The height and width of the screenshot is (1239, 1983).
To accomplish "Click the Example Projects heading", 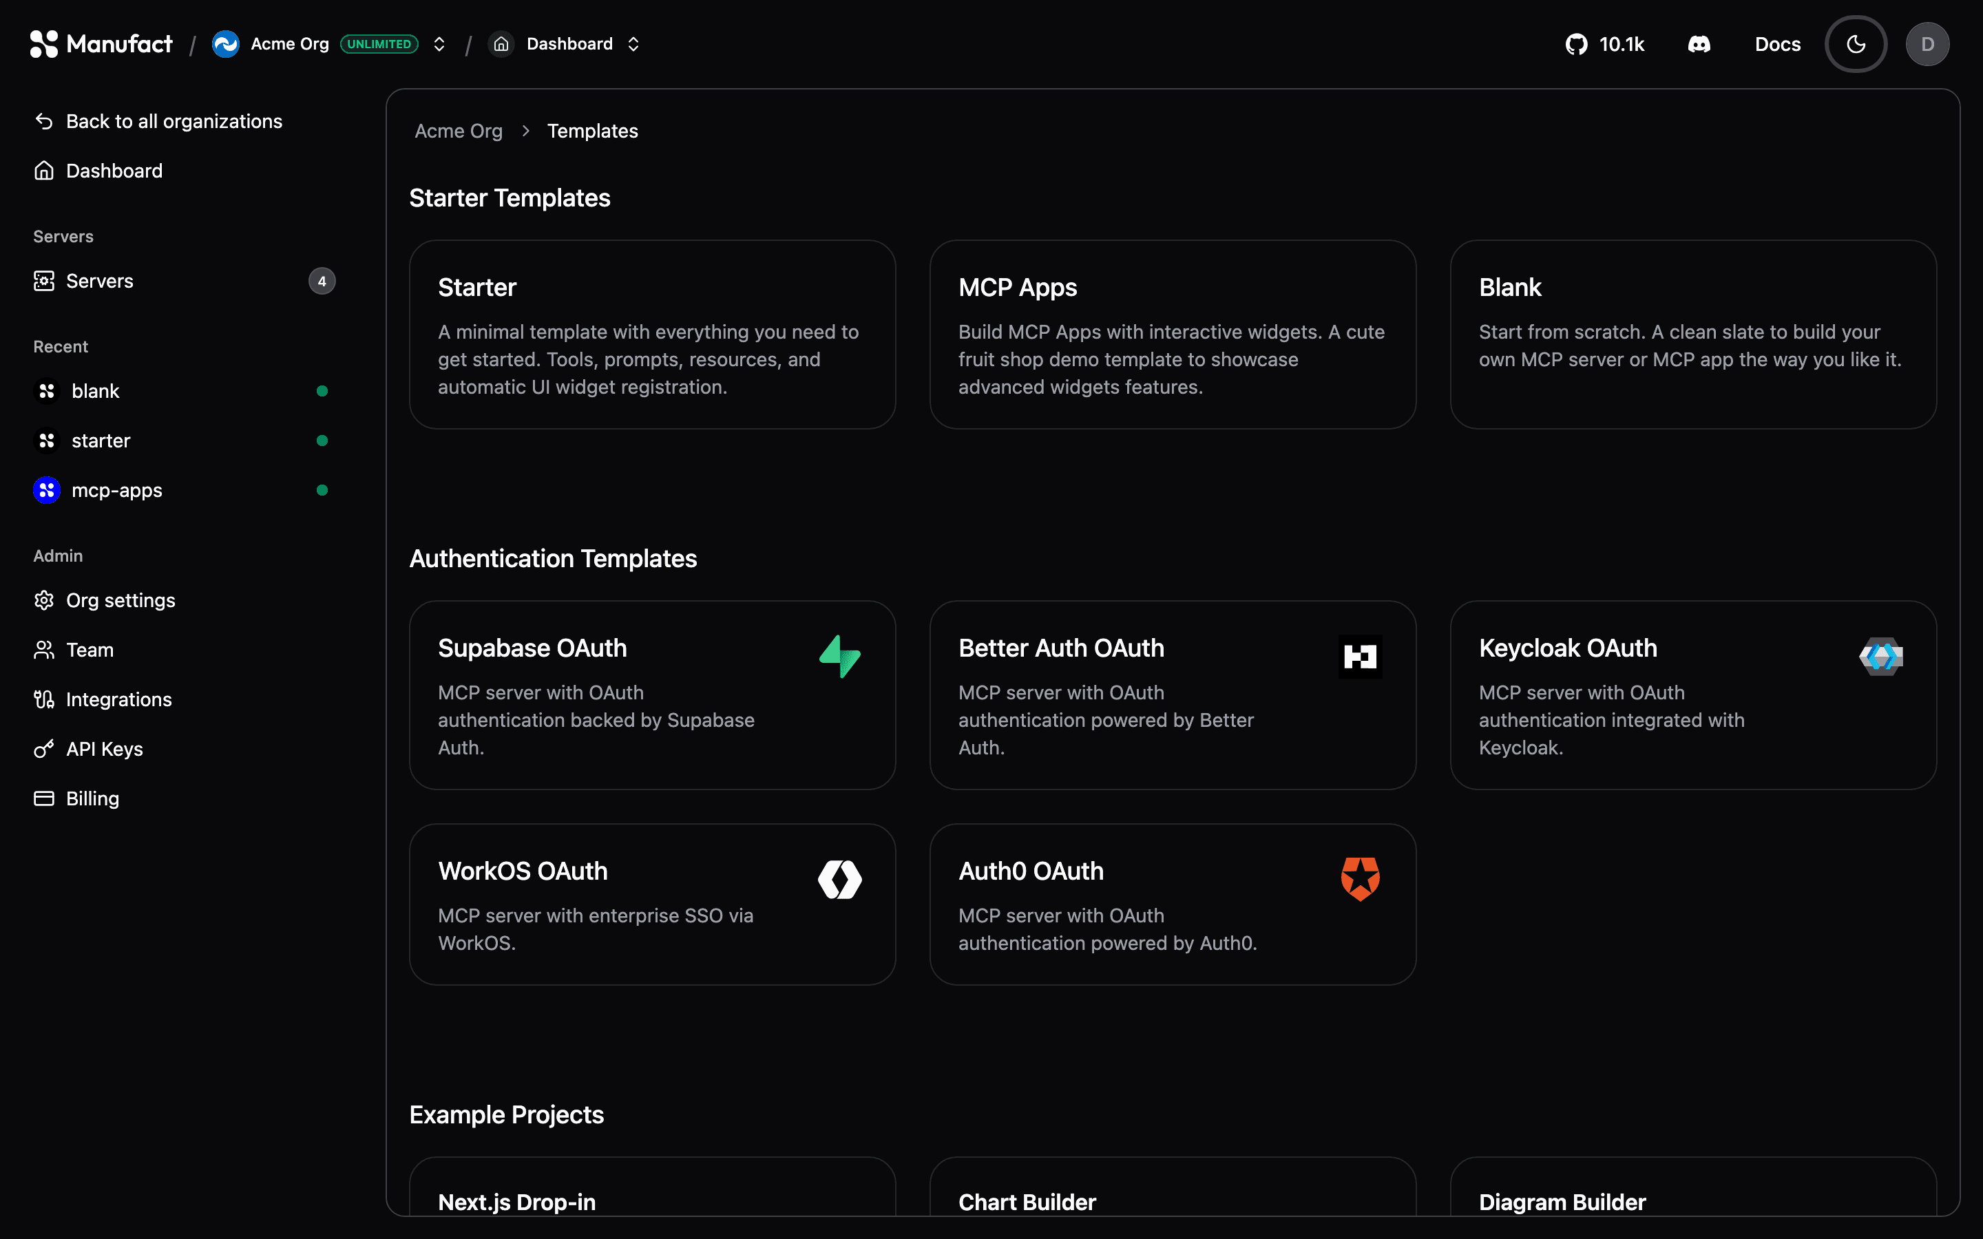I will tap(506, 1115).
